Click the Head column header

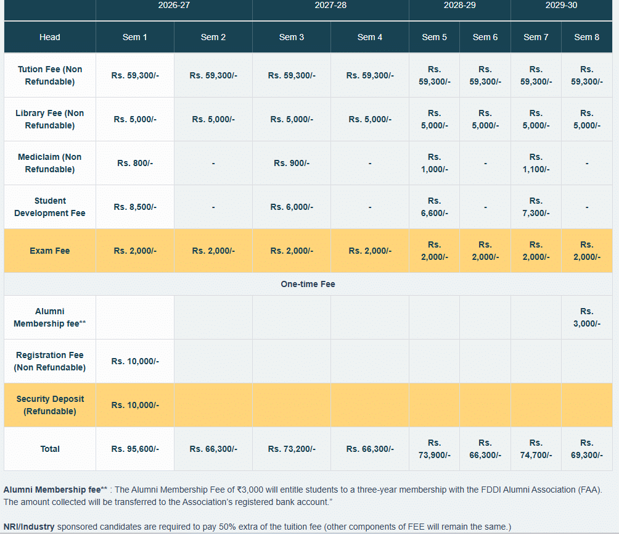50,37
